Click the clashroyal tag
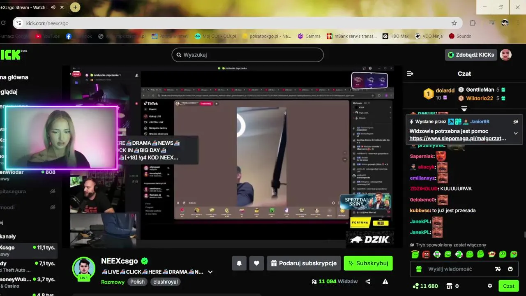526x296 pixels. tap(165, 282)
